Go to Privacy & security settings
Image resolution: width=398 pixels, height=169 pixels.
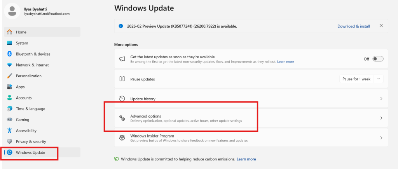[42, 141]
